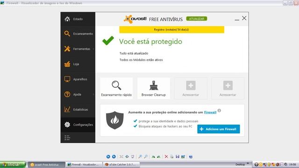The height and width of the screenshot is (168, 299).
Task: Rotate image clockwise in viewer
Action: point(153,157)
